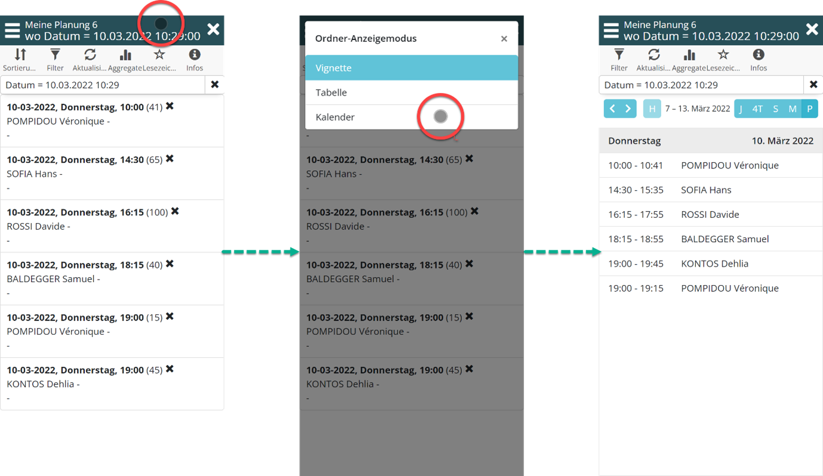This screenshot has width=823, height=476.
Task: Refresh with the Aktualisieren icon in the right panel
Action: 654,55
